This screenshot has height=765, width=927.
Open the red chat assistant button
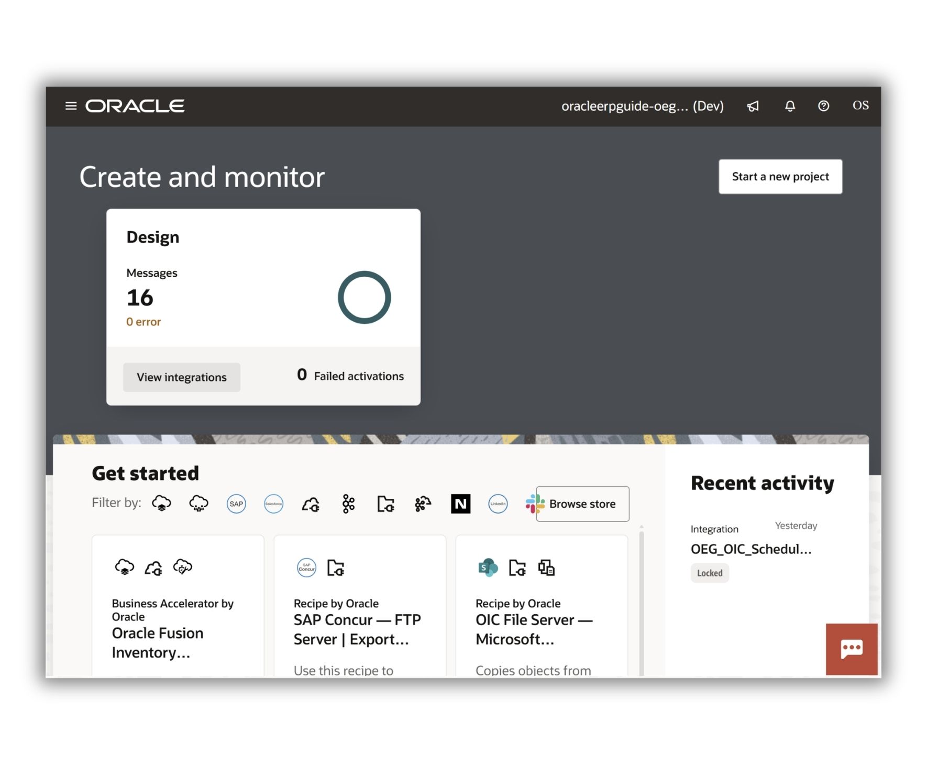851,649
